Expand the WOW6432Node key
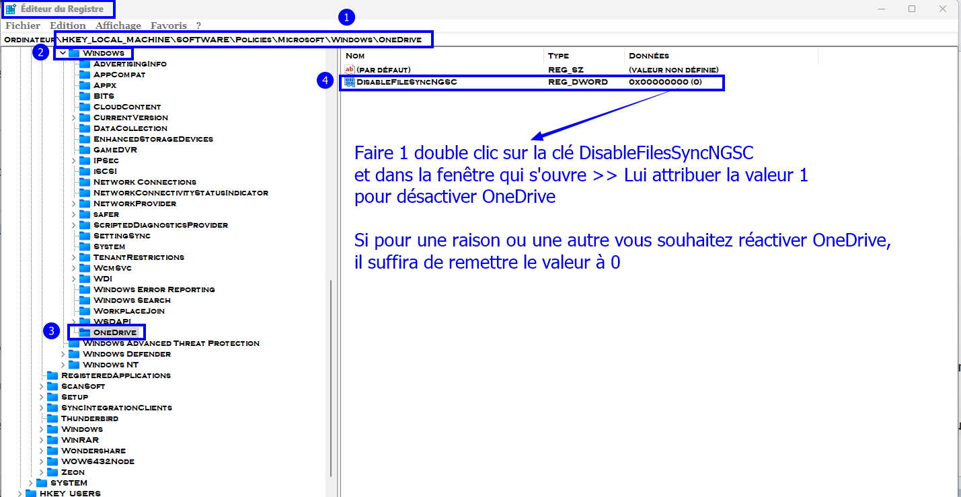This screenshot has height=497, width=961. click(x=42, y=461)
